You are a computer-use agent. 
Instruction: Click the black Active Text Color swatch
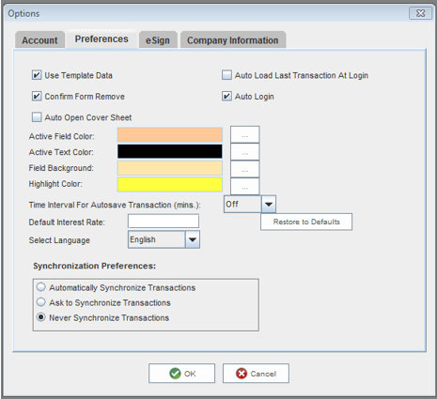click(x=170, y=151)
